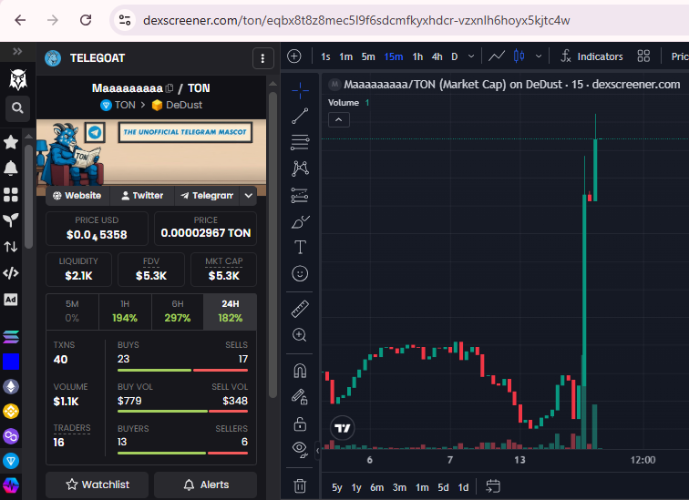Open go-to-date calendar icon

493,486
